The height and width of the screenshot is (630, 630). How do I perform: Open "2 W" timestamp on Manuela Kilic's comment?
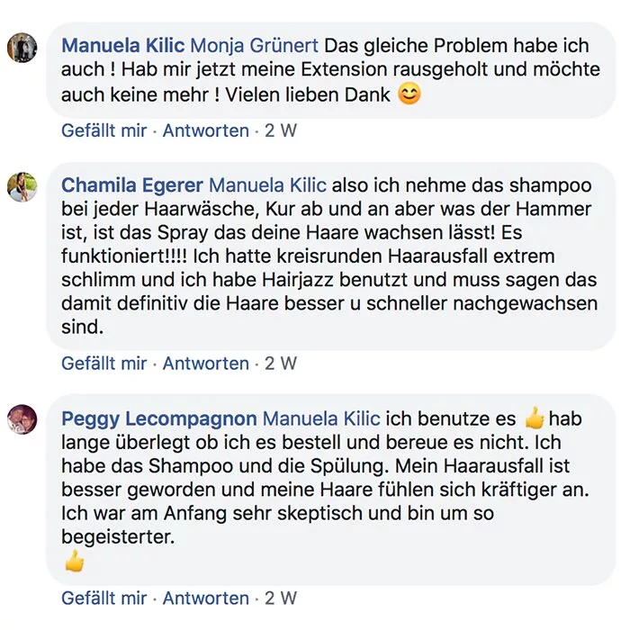pos(280,130)
